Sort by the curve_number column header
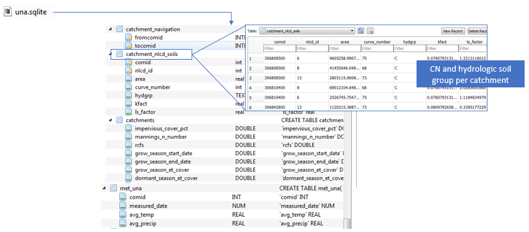 (377, 42)
